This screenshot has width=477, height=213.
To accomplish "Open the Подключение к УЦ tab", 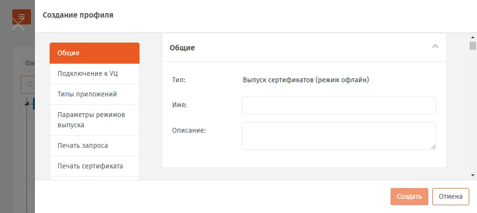I will 94,74.
